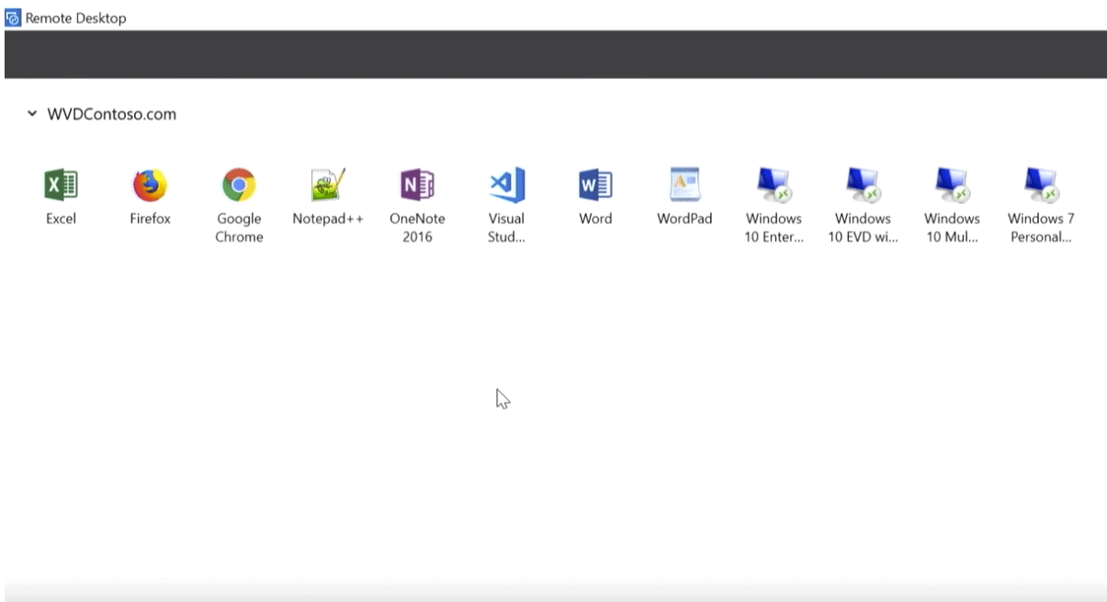Launch the Firefox icon
This screenshot has width=1107, height=602.
coord(150,186)
